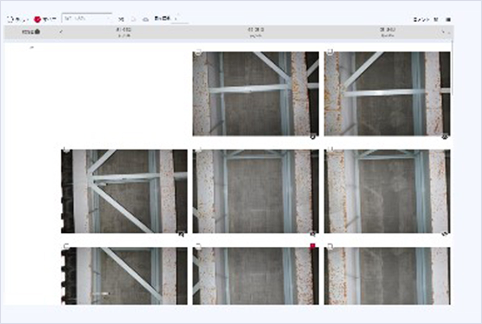The width and height of the screenshot is (482, 324).
Task: Click the comment button in the top-right toolbar
Action: pos(421,20)
